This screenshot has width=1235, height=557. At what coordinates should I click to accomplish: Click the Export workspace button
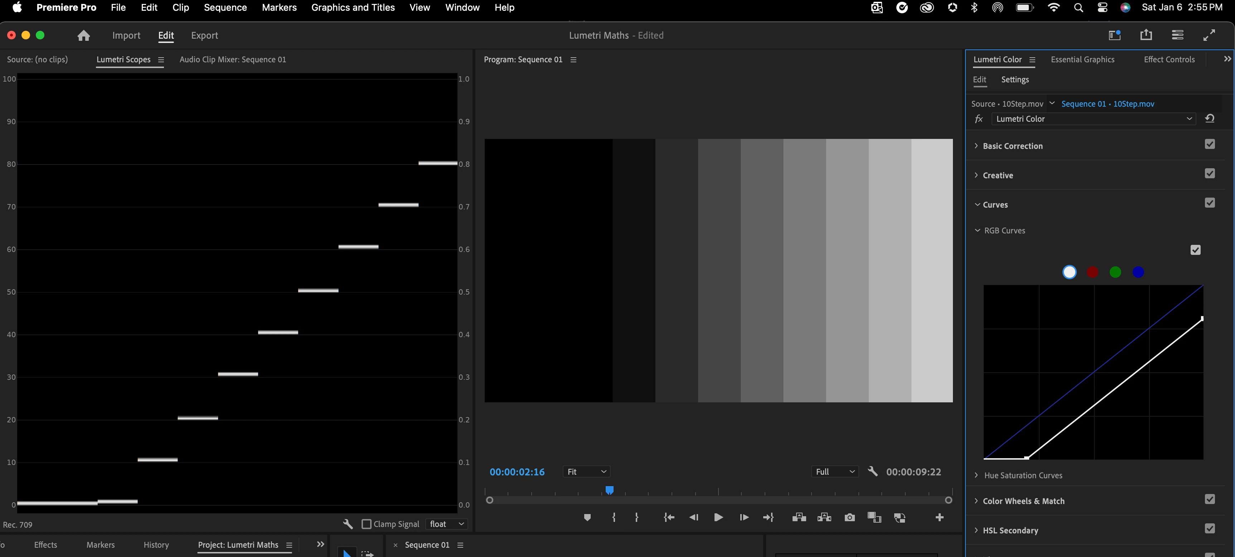click(x=204, y=35)
